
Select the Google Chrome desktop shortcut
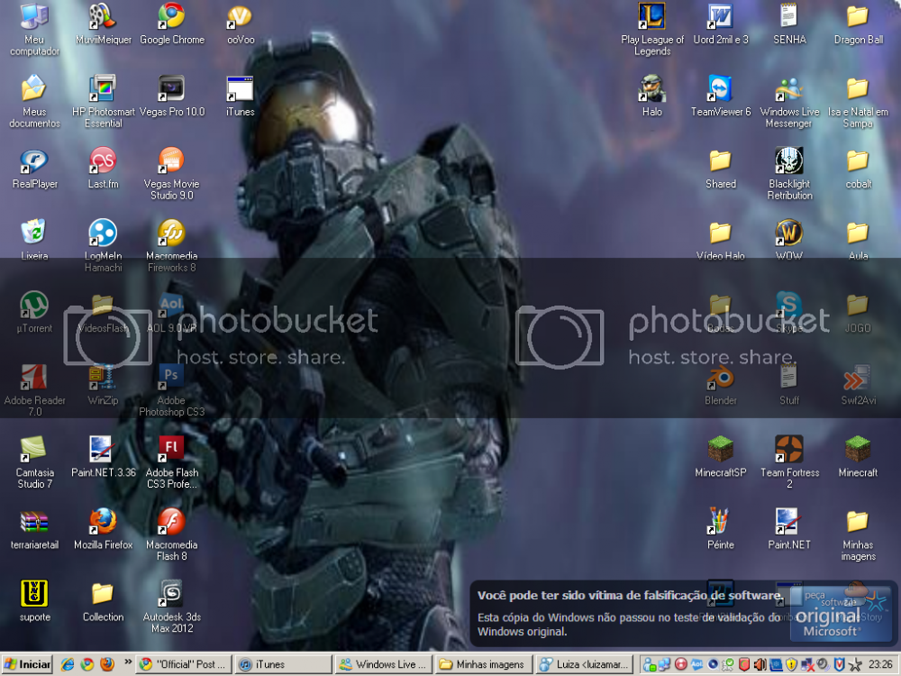(172, 24)
